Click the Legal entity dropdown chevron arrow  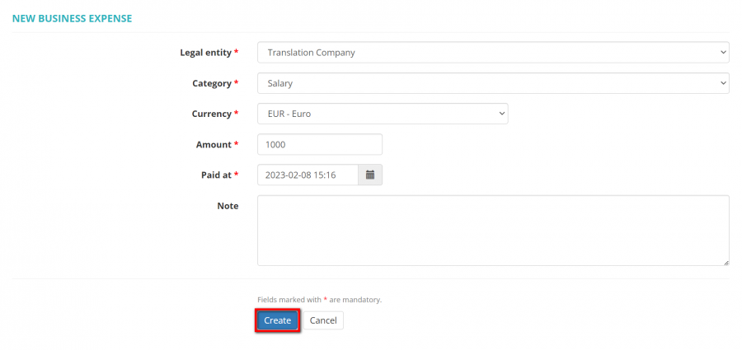point(723,53)
